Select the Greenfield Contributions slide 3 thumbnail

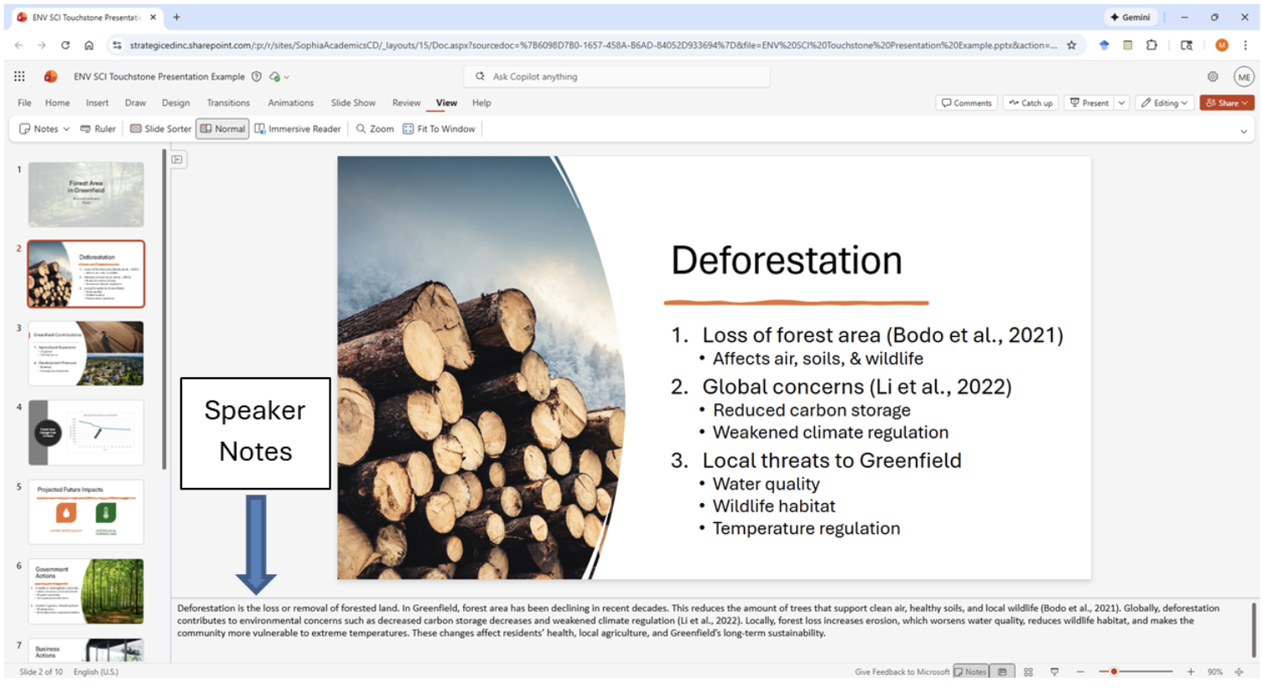(86, 353)
